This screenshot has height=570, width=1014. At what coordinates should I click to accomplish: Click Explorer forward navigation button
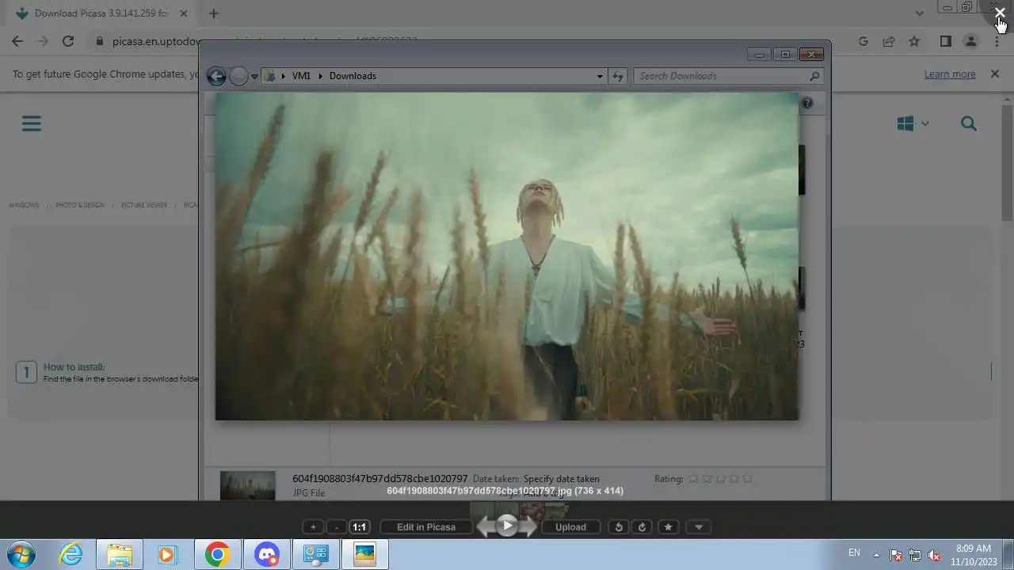(x=238, y=76)
